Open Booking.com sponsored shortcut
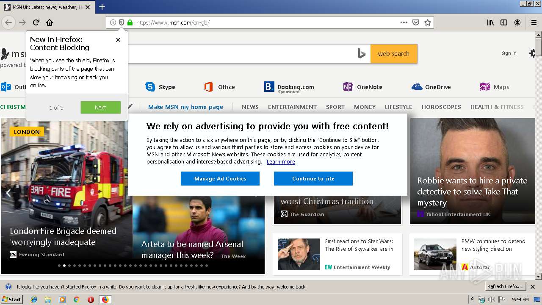Image resolution: width=542 pixels, height=305 pixels. [x=289, y=87]
